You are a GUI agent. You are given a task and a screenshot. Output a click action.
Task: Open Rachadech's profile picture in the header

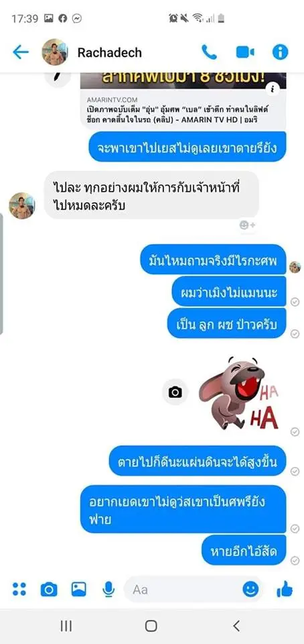(54, 52)
